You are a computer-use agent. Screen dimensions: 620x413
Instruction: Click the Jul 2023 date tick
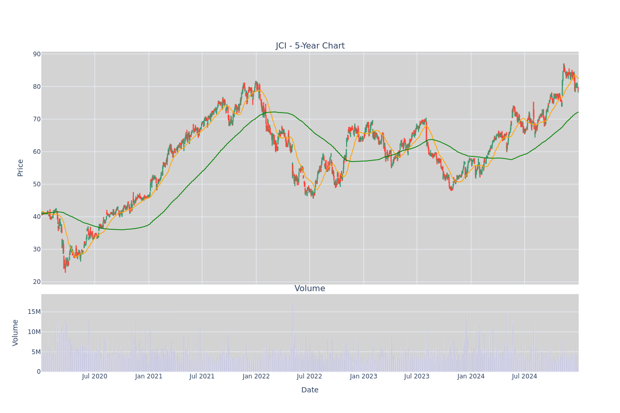pyautogui.click(x=417, y=376)
